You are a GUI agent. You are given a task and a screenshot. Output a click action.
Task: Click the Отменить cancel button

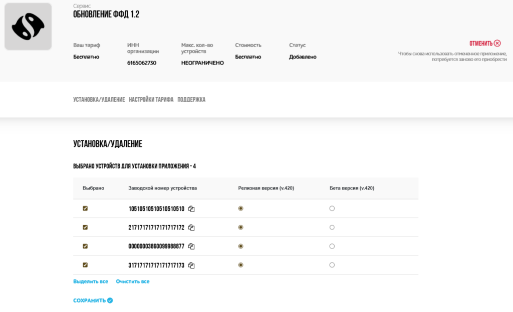484,43
